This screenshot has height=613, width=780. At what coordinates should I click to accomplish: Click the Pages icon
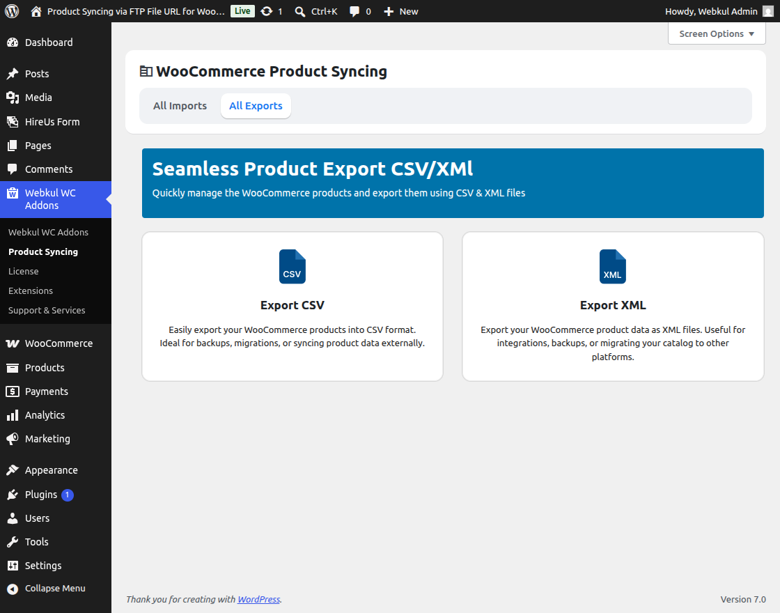click(x=13, y=146)
